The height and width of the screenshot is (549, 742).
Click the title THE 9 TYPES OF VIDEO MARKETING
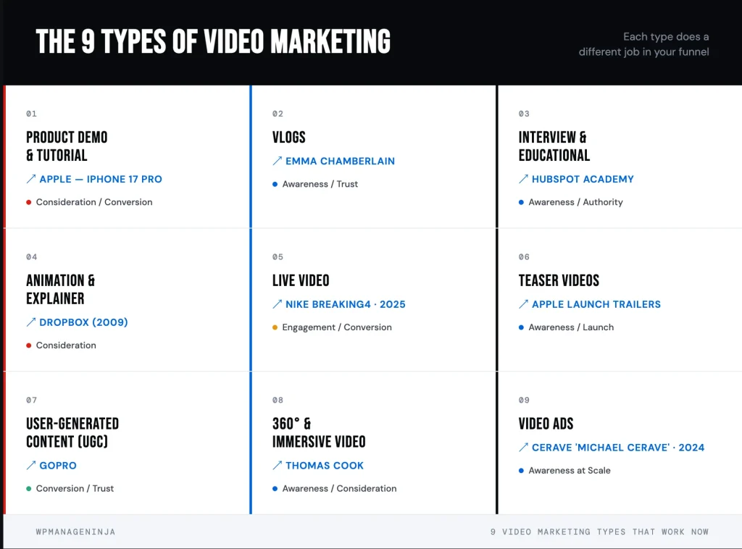pos(214,41)
